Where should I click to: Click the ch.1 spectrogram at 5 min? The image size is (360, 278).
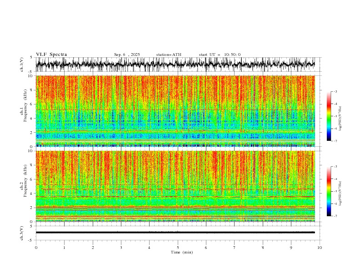[178, 111]
